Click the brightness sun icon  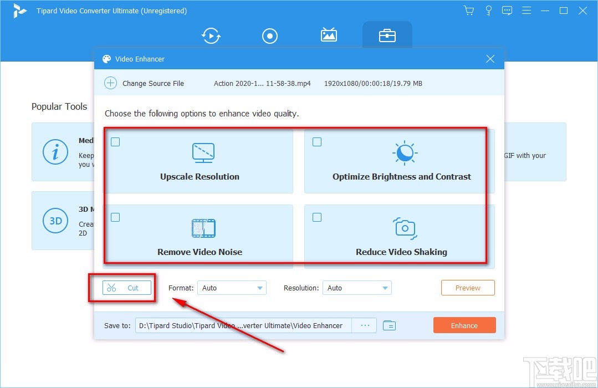[x=405, y=152]
